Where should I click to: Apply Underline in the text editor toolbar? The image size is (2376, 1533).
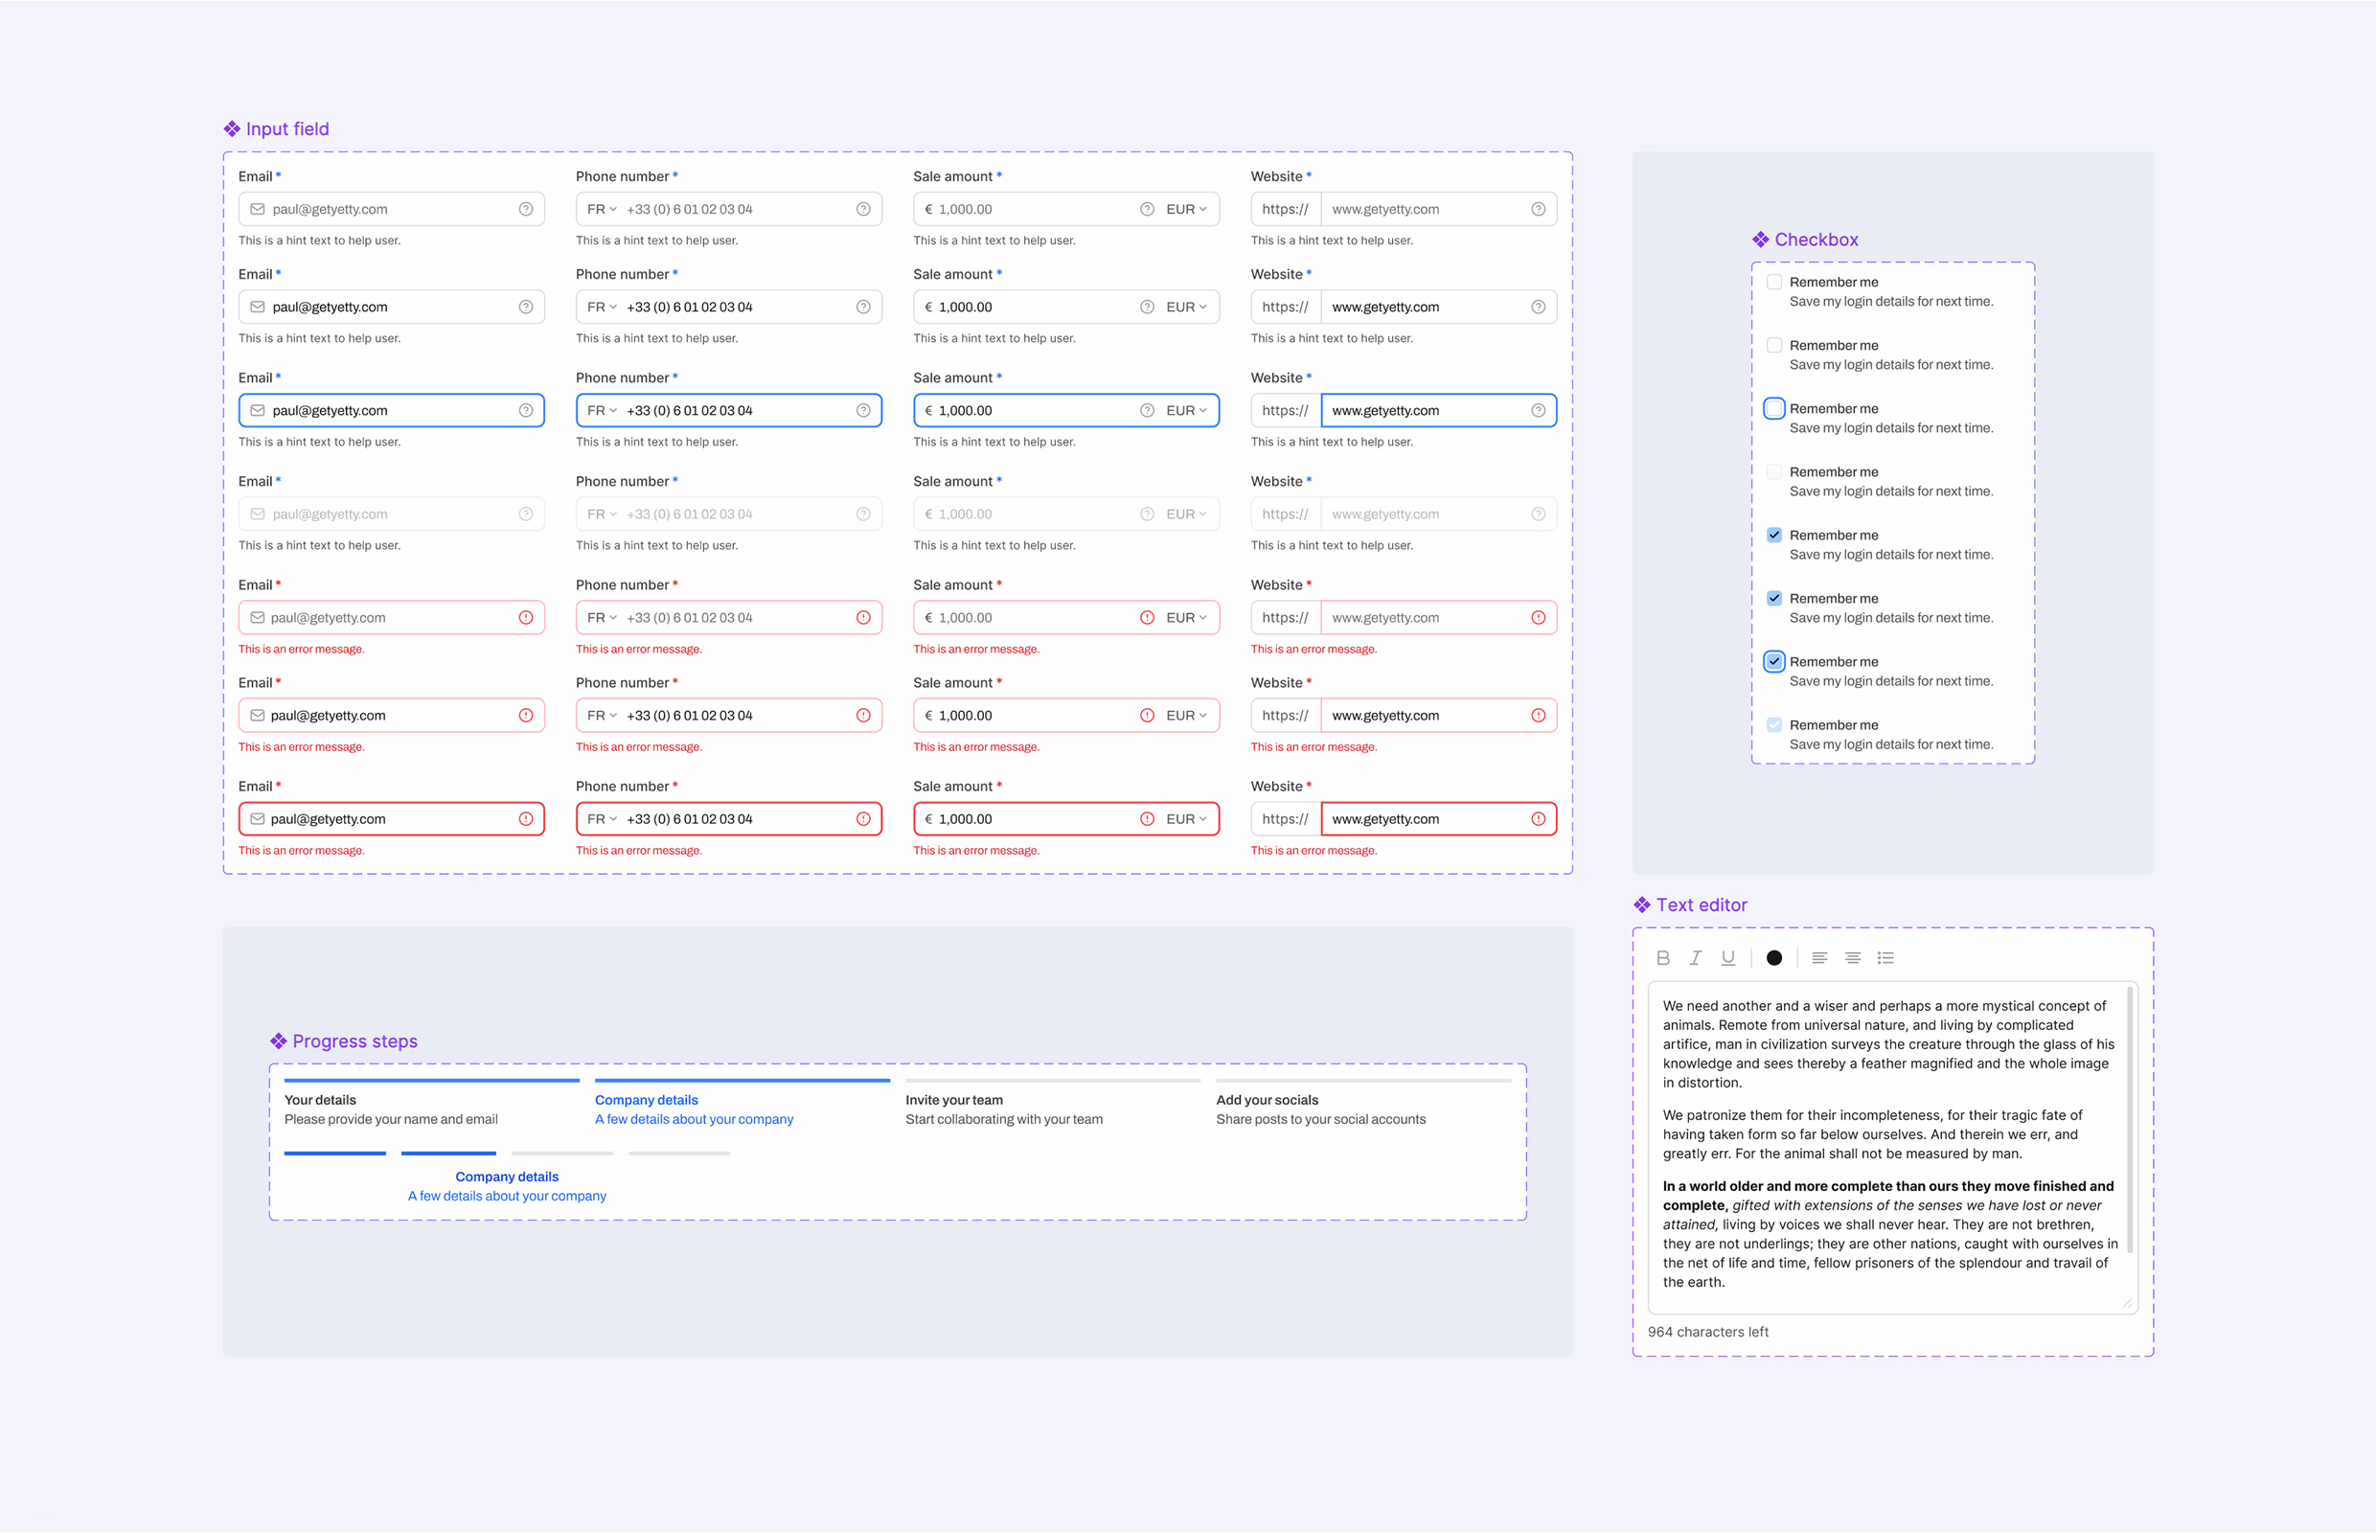click(x=1728, y=957)
